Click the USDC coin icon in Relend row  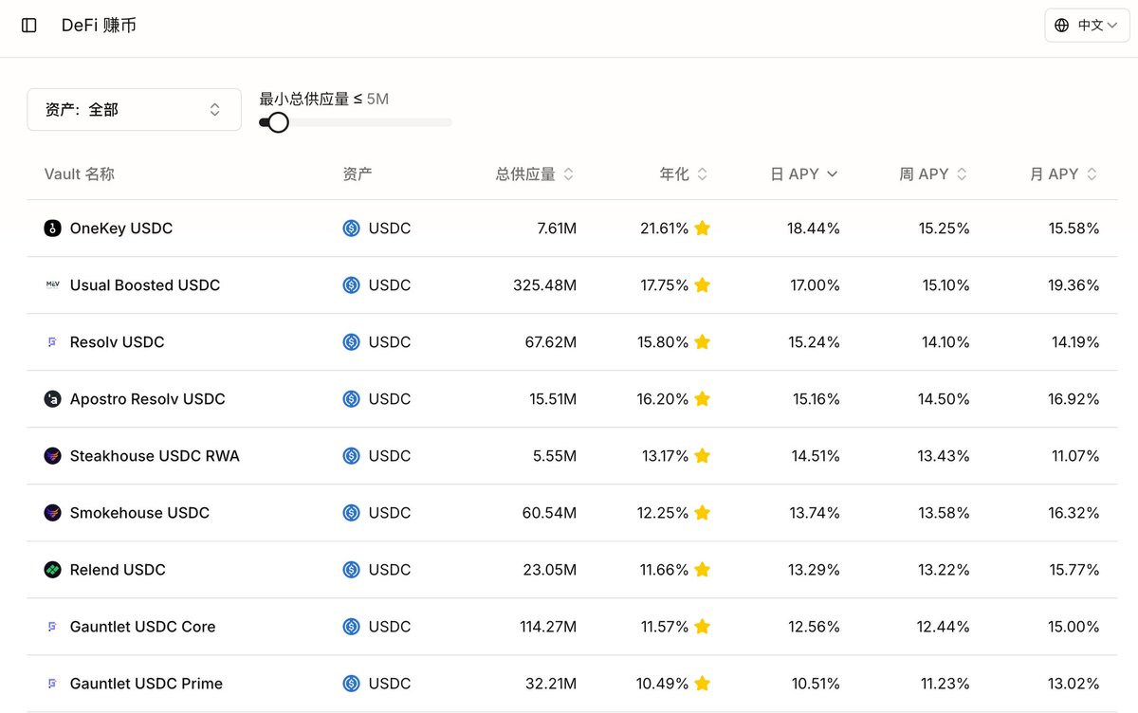[x=352, y=570]
